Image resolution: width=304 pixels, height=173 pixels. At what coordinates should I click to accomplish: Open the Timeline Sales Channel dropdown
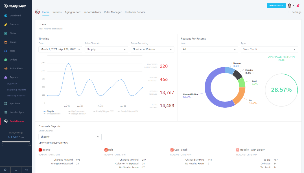[106, 49]
